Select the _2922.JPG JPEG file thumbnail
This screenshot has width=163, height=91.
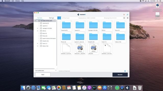point(93,49)
